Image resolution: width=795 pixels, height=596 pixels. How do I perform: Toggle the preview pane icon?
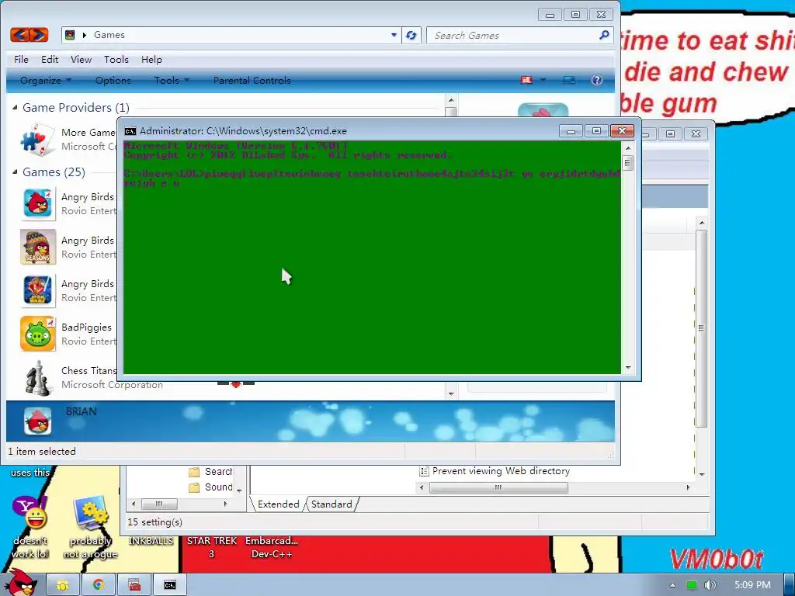click(x=569, y=80)
